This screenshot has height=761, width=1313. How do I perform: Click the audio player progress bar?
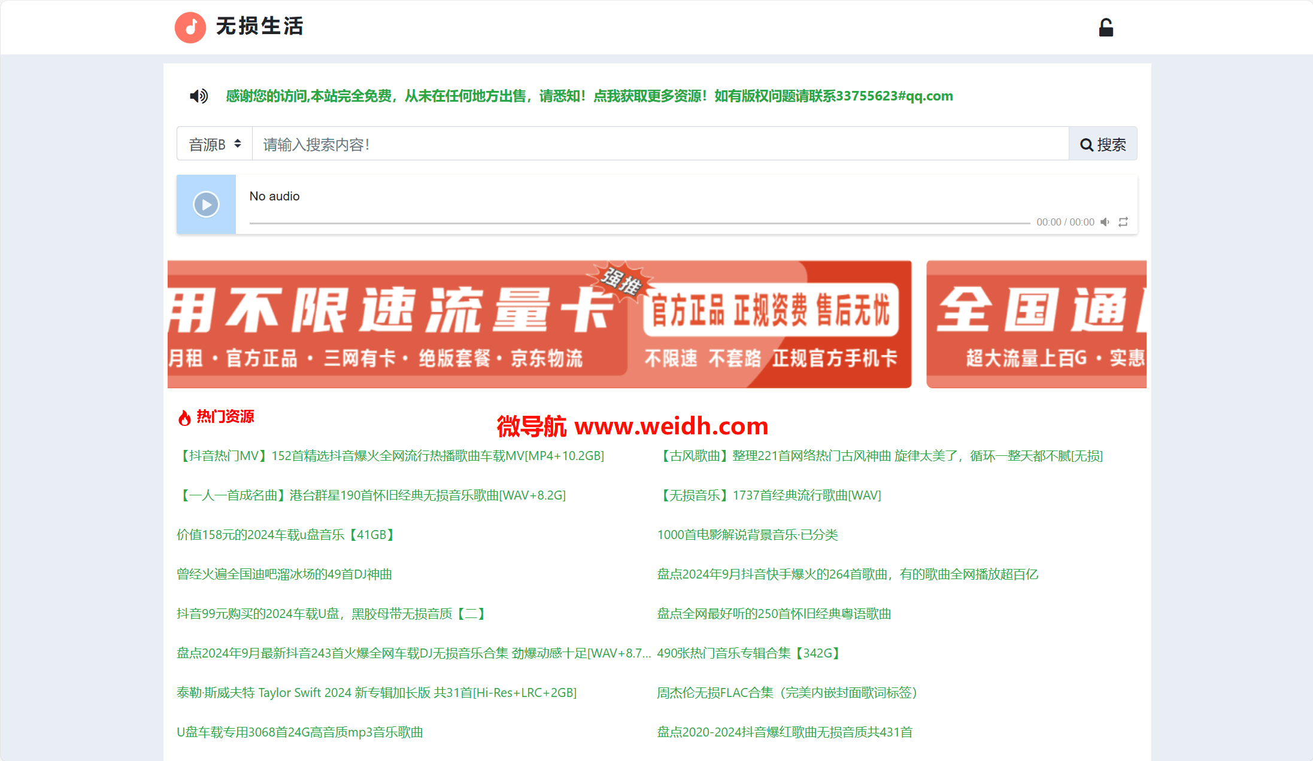pos(639,223)
